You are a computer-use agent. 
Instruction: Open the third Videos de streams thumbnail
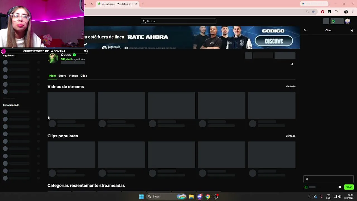pos(172,106)
